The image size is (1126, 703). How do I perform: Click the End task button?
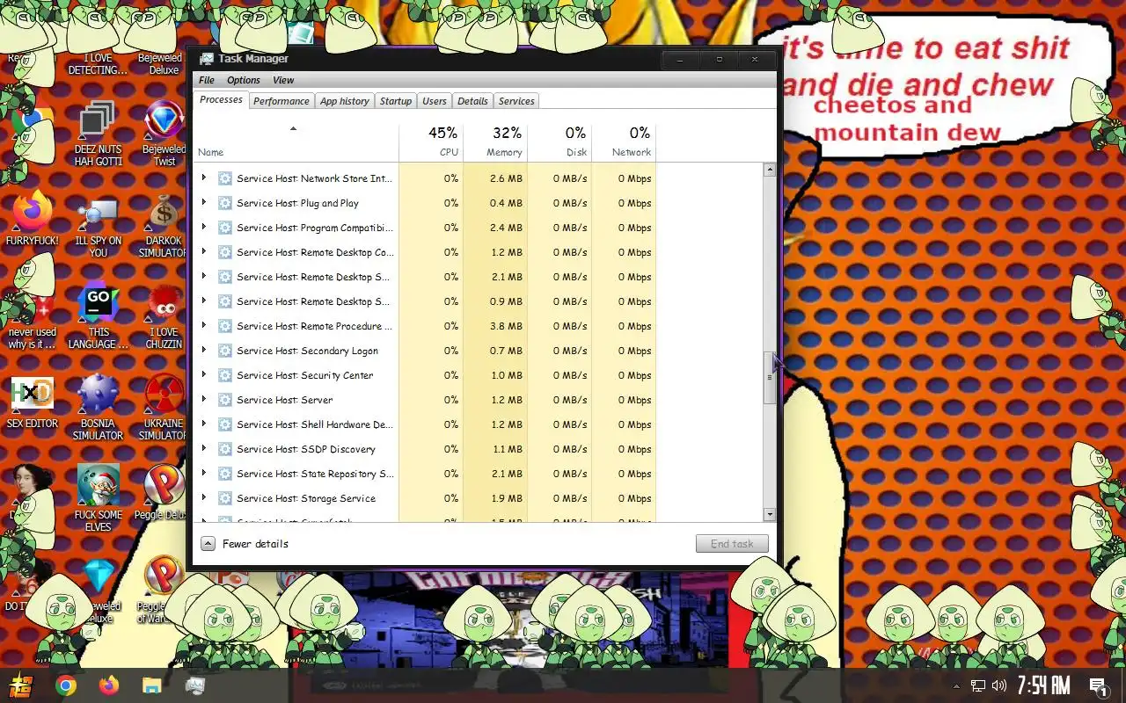click(x=732, y=544)
